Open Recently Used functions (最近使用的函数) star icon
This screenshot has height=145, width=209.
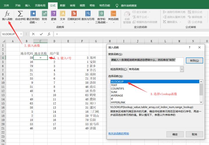pos(33,14)
